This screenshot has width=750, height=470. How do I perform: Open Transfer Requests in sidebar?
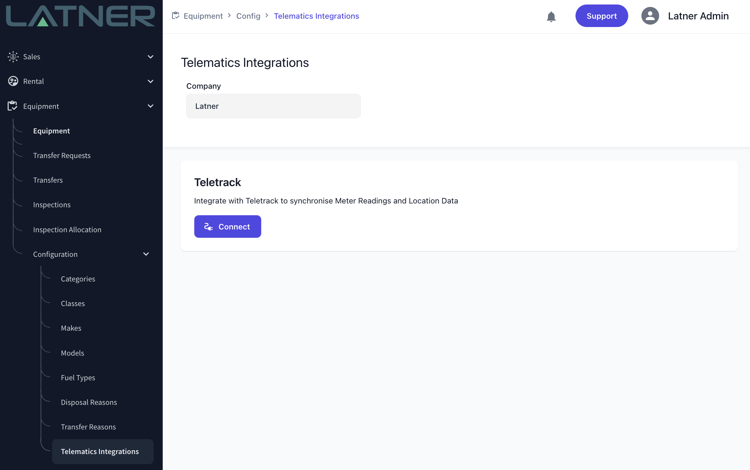pos(62,155)
